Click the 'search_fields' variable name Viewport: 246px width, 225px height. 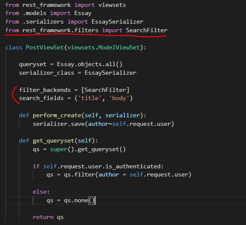(x=41, y=98)
